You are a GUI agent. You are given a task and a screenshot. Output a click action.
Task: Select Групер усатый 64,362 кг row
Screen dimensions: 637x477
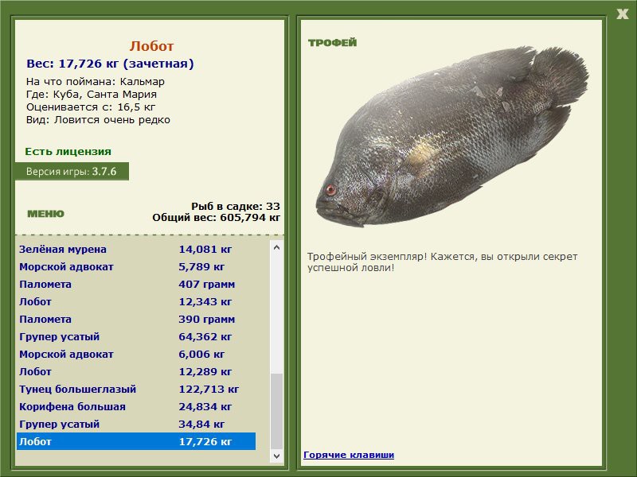[x=136, y=336]
